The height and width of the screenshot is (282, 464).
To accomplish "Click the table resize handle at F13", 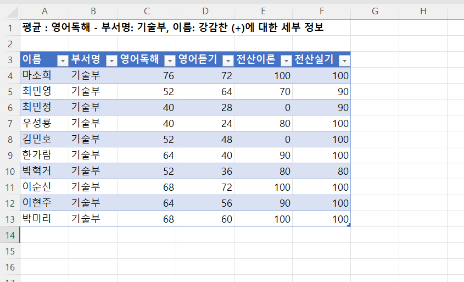I will click(349, 225).
